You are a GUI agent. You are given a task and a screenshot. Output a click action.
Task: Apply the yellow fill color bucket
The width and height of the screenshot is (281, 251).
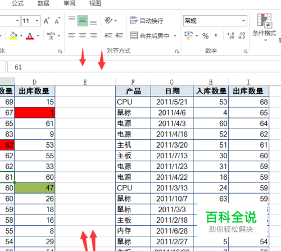click(13, 35)
